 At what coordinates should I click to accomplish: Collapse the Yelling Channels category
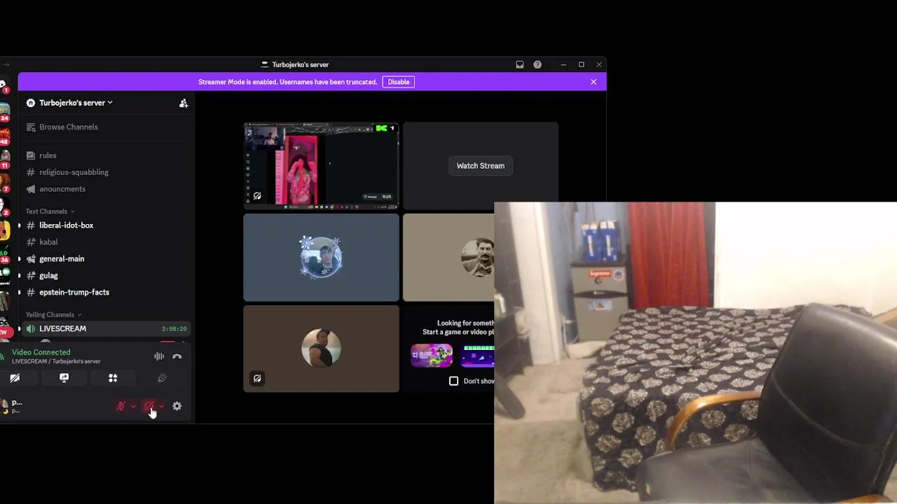click(53, 315)
